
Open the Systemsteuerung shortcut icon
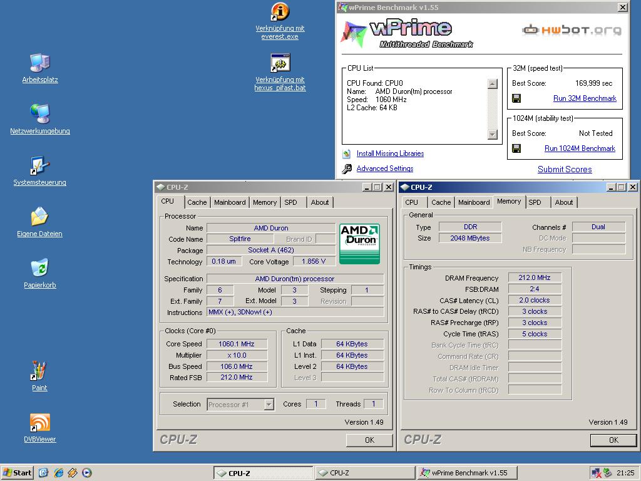click(39, 165)
